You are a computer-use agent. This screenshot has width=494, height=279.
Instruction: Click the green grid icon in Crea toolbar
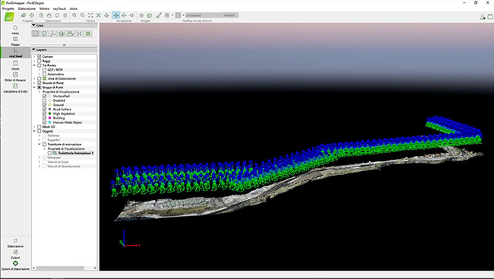coord(88,33)
